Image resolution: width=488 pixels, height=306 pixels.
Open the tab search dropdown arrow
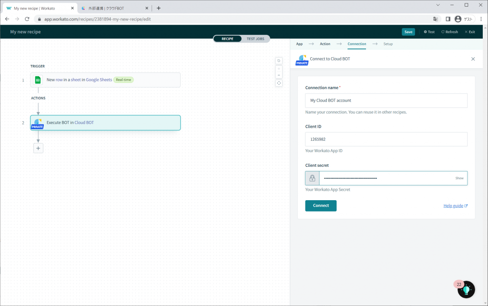(x=438, y=5)
